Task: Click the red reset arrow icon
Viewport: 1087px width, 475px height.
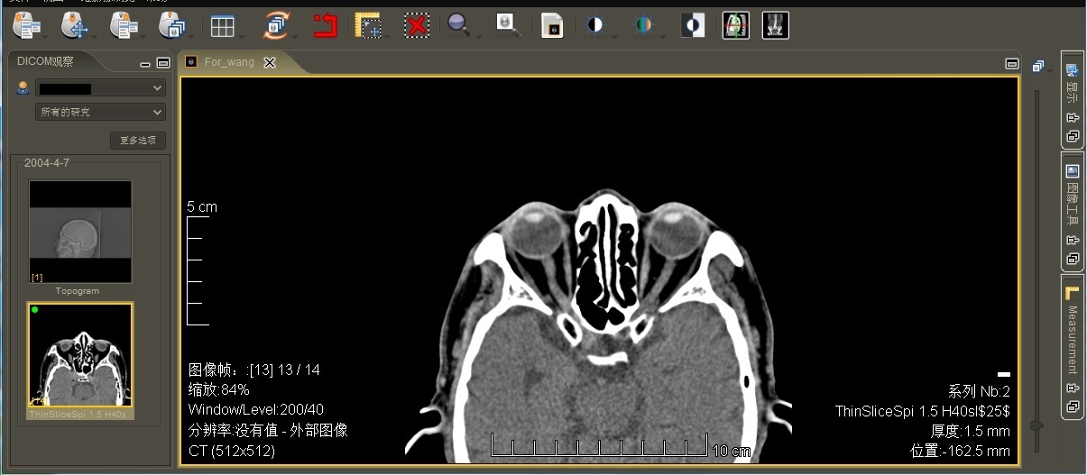Action: (325, 26)
